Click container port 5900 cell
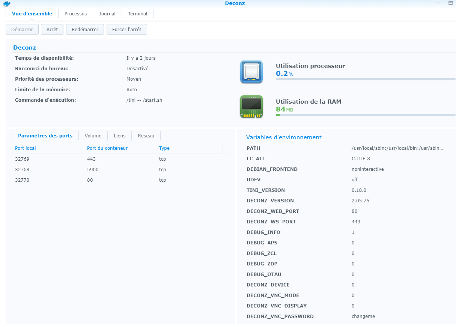Image resolution: width=456 pixels, height=327 pixels. (93, 170)
